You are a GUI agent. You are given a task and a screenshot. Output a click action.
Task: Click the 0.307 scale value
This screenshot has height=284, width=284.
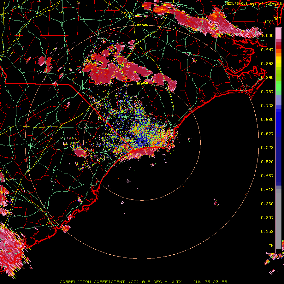pyautogui.click(x=267, y=218)
